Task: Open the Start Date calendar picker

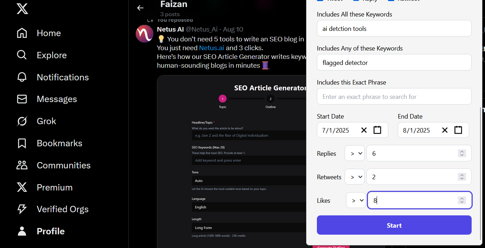Action: point(377,130)
